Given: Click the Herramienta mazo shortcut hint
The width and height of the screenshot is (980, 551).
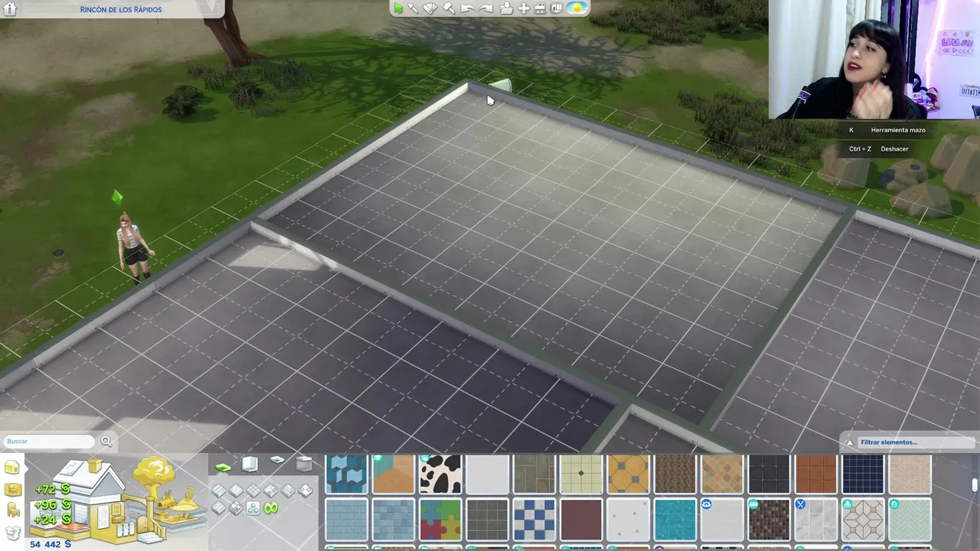Looking at the screenshot, I should point(898,130).
